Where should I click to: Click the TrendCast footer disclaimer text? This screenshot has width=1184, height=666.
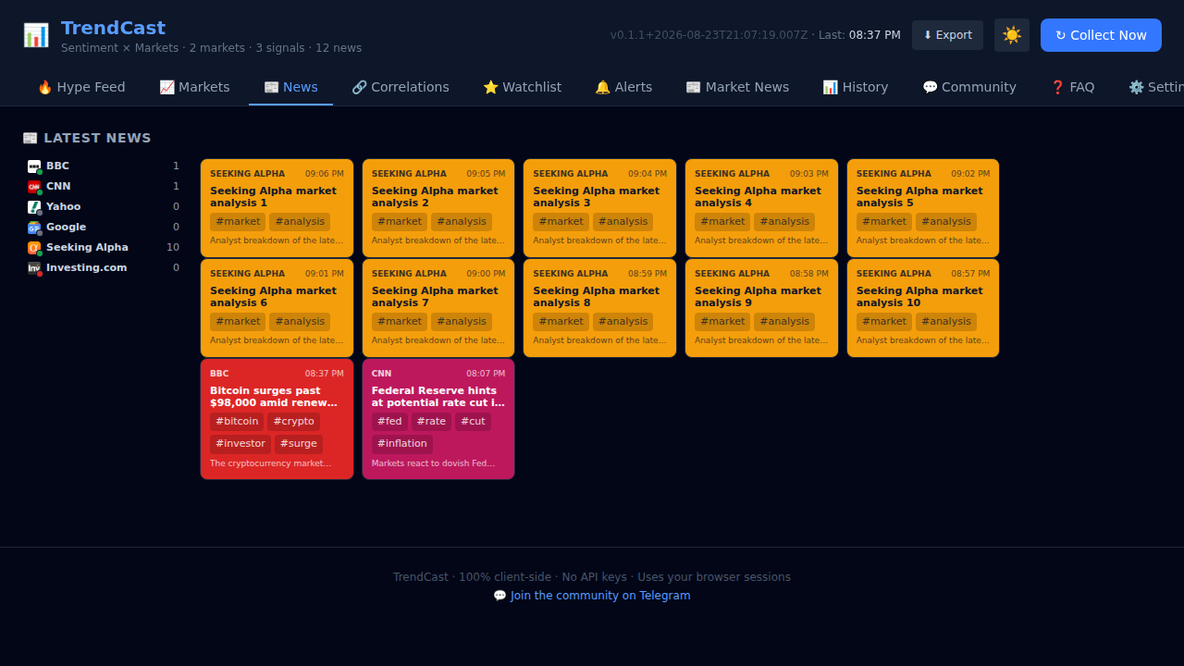(592, 577)
